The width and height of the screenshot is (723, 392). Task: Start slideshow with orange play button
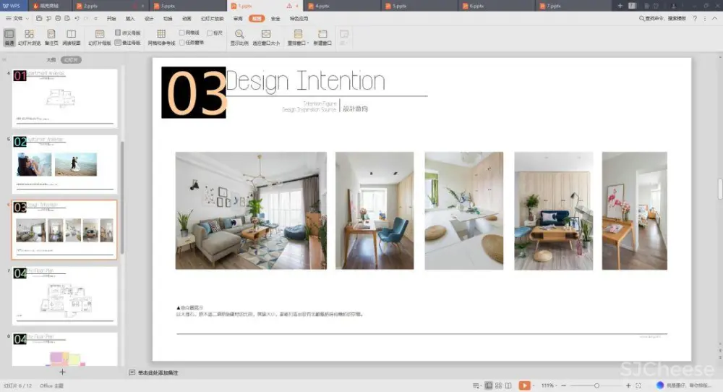pos(525,385)
